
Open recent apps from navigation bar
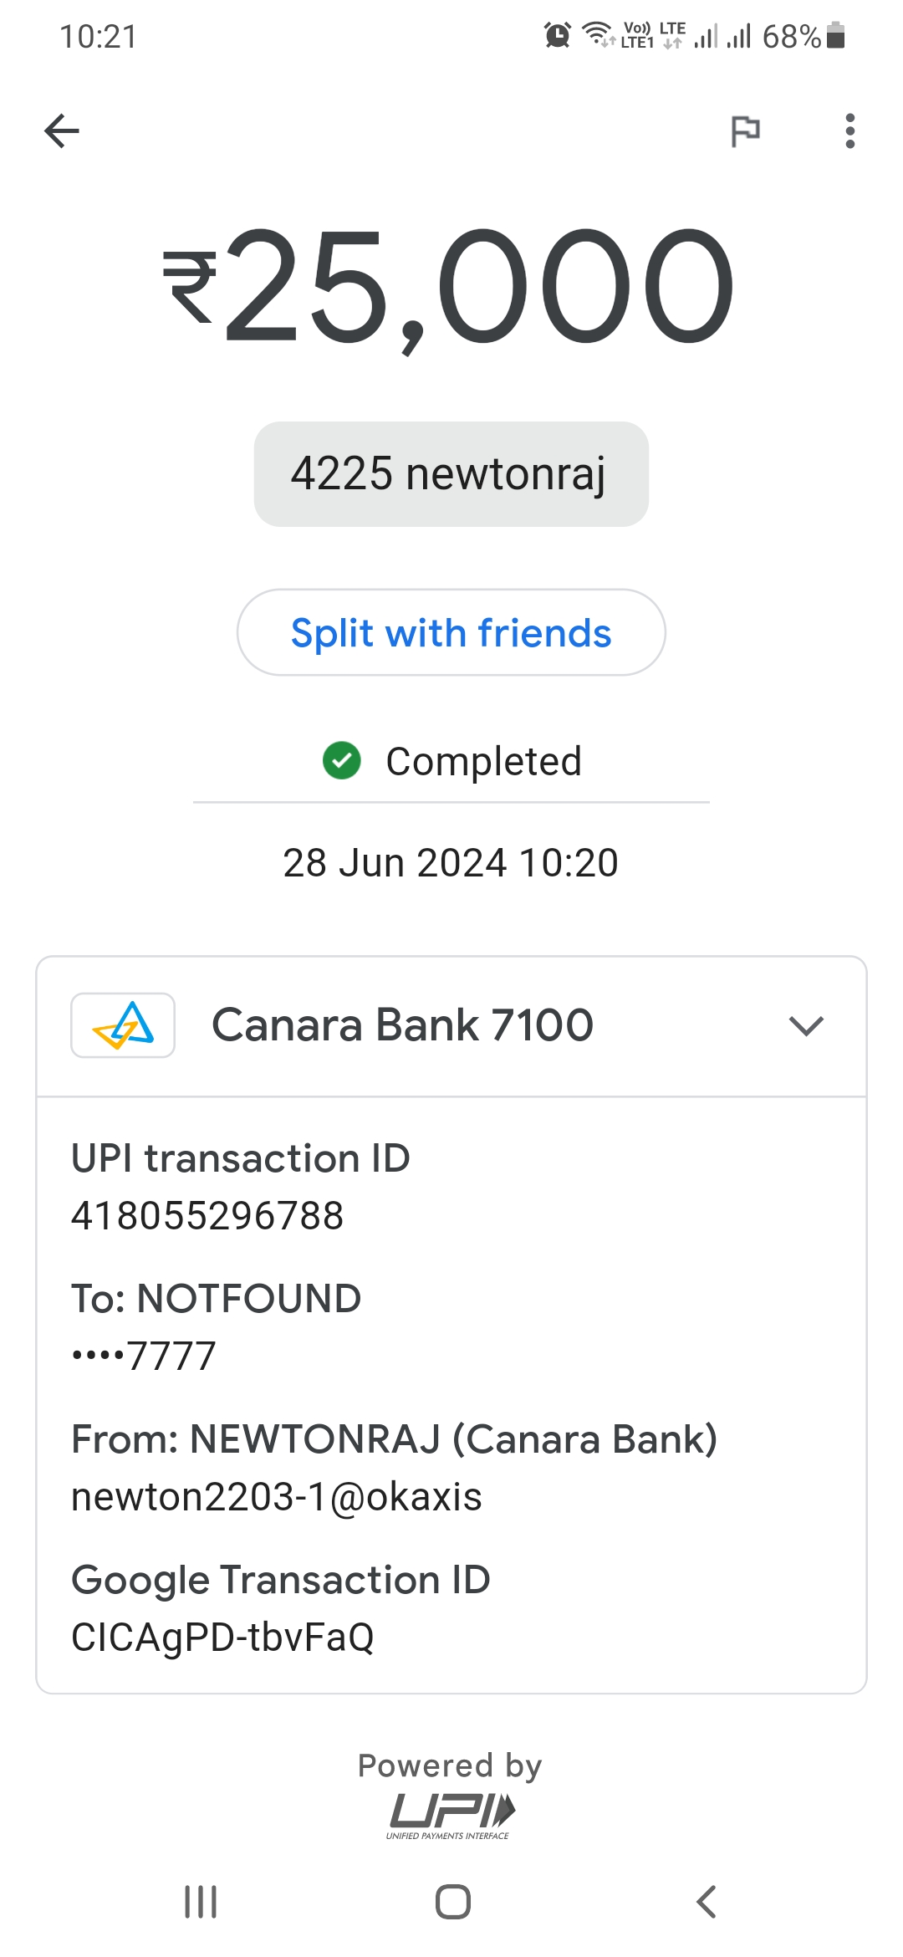point(201,1902)
